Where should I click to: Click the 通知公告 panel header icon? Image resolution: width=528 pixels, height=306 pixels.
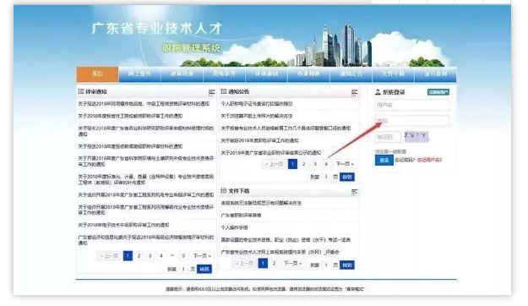point(224,91)
